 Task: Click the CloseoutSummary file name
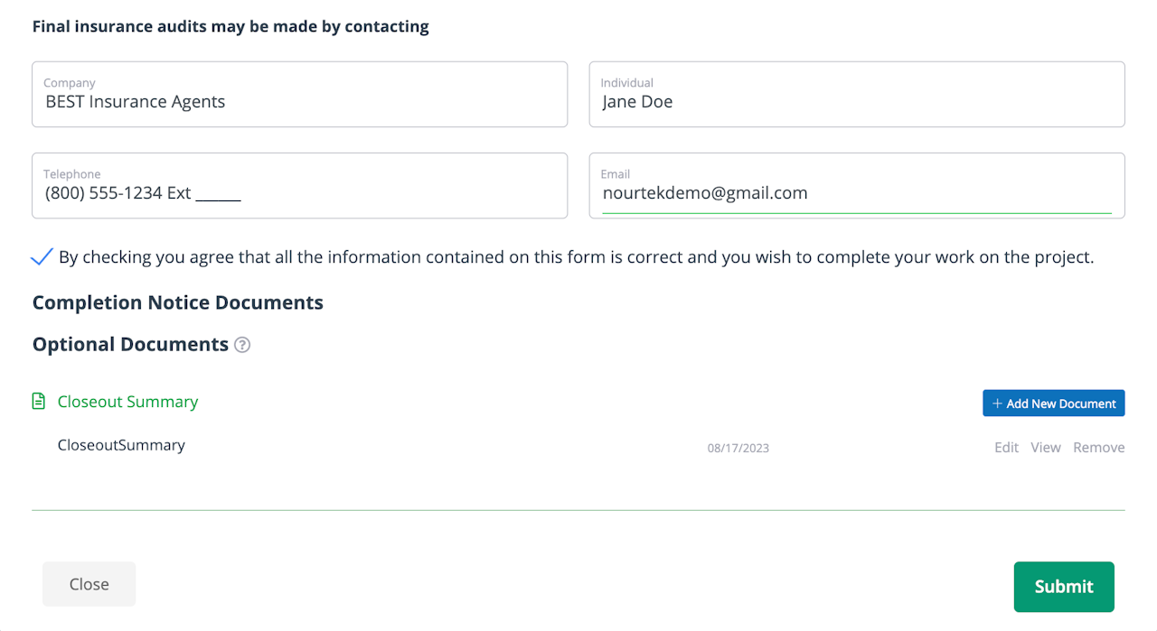121,445
